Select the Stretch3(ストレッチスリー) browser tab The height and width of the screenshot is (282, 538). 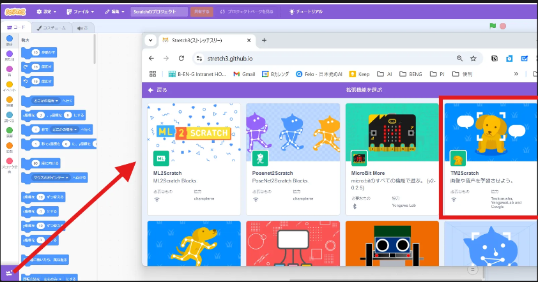coord(206,40)
